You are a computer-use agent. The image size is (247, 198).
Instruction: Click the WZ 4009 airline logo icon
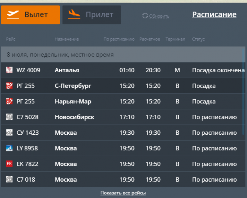coord(9,70)
